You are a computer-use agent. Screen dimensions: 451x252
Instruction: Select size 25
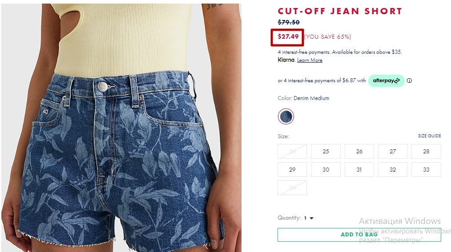click(x=326, y=152)
